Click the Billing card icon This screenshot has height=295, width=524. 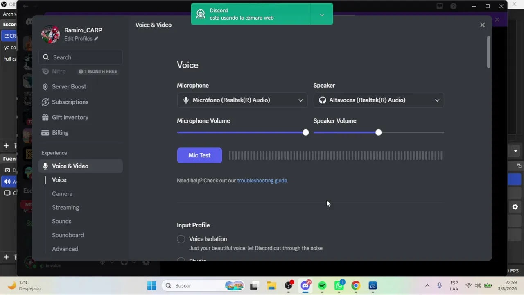click(x=45, y=133)
